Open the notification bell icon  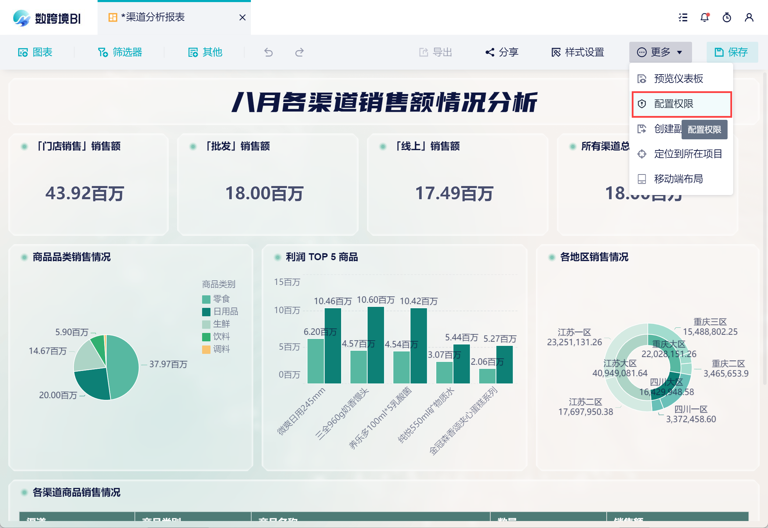[705, 17]
